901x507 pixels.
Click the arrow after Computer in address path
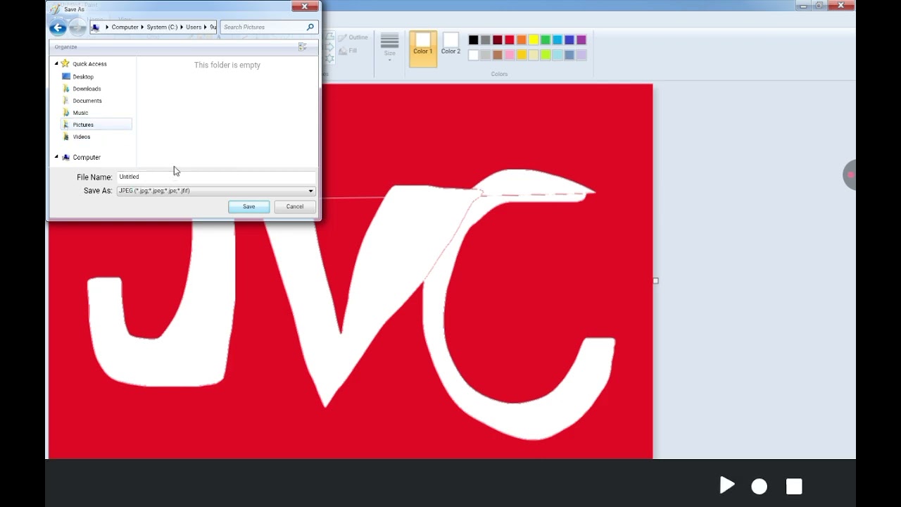pos(143,27)
